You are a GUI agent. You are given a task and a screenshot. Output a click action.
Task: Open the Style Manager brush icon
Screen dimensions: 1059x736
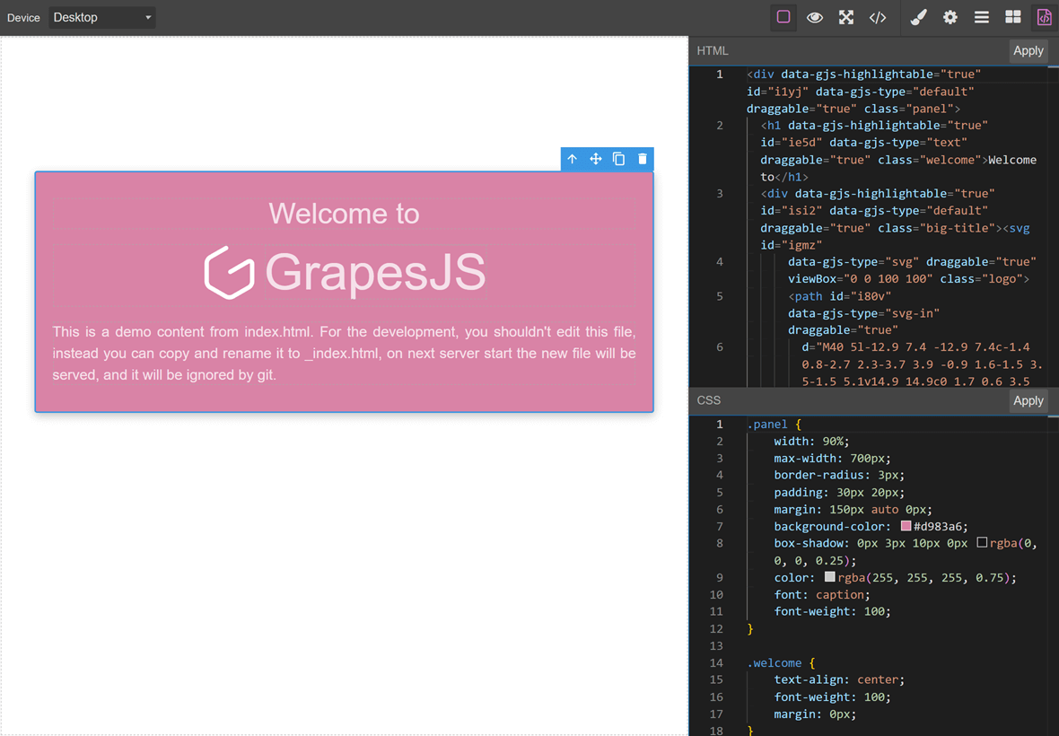click(918, 18)
